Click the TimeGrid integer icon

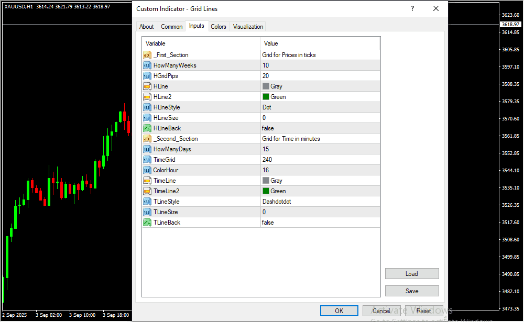[x=147, y=160]
